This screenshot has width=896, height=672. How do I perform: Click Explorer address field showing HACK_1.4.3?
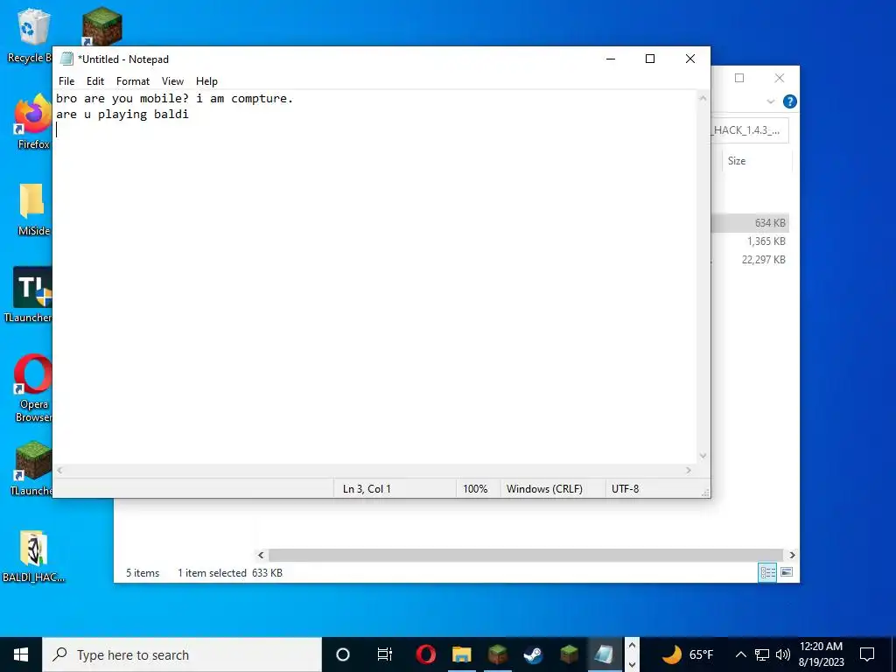point(750,130)
